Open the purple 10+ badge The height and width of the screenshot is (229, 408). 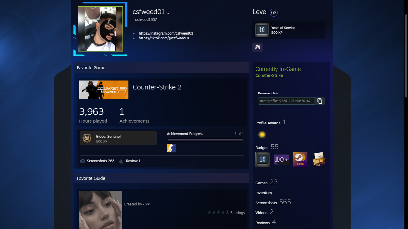[281, 160]
